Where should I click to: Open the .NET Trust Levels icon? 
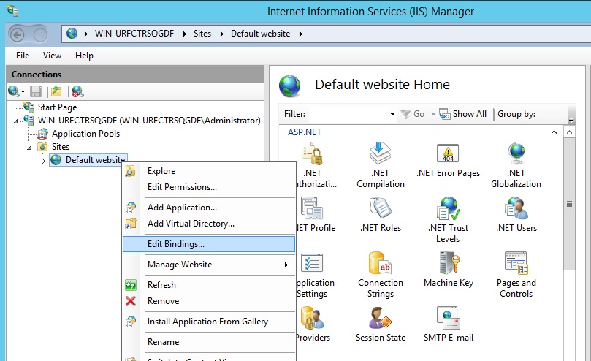(448, 210)
